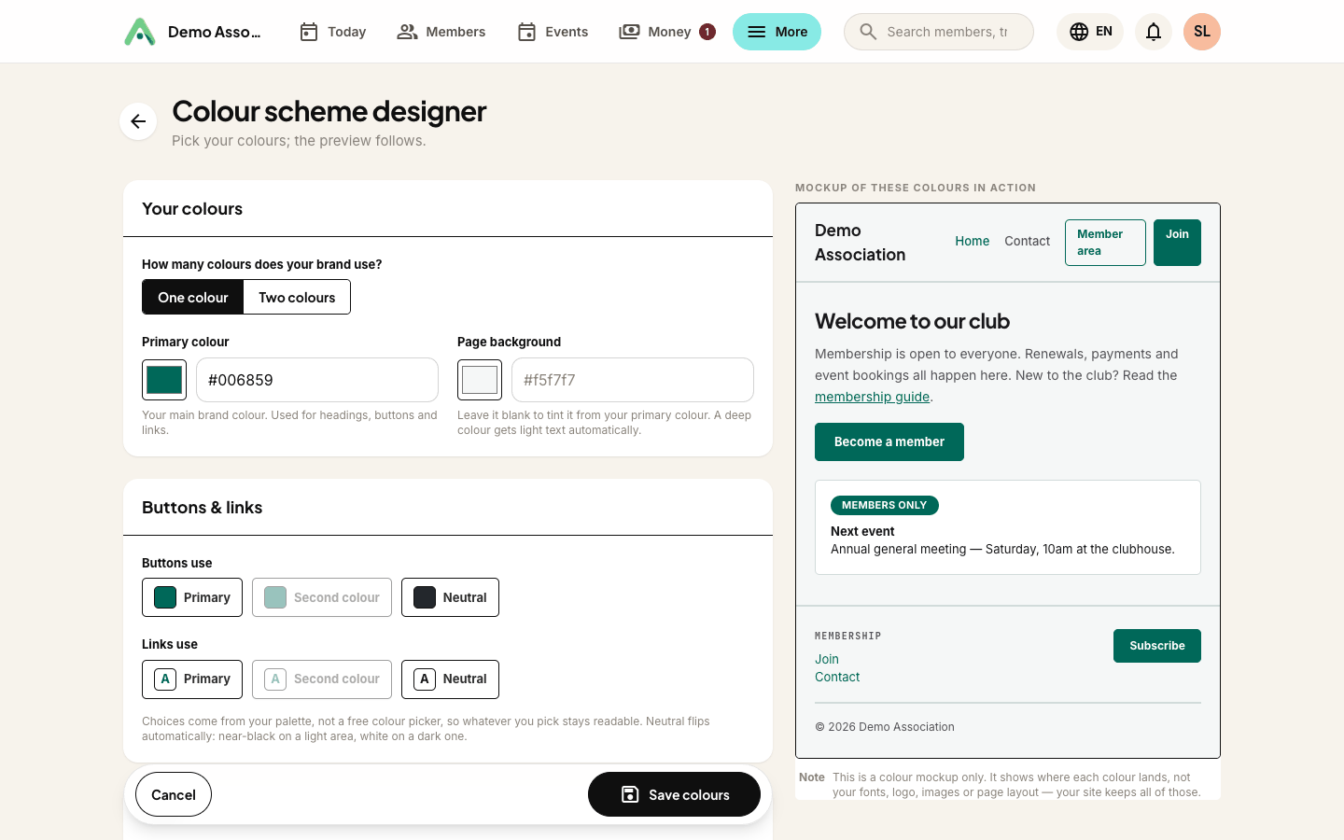The width and height of the screenshot is (1344, 840).
Task: Set links to use Neutral colour
Action: click(x=450, y=679)
